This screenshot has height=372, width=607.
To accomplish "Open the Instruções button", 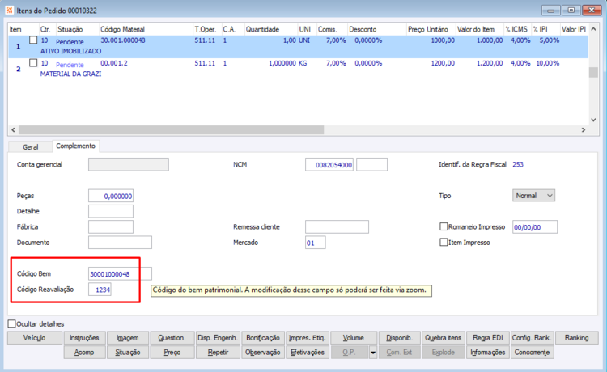I will [84, 337].
